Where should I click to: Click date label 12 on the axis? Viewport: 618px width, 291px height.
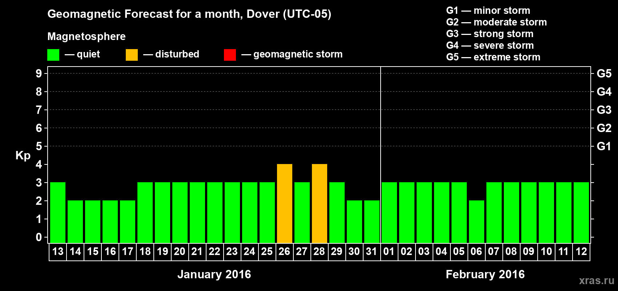(581, 252)
